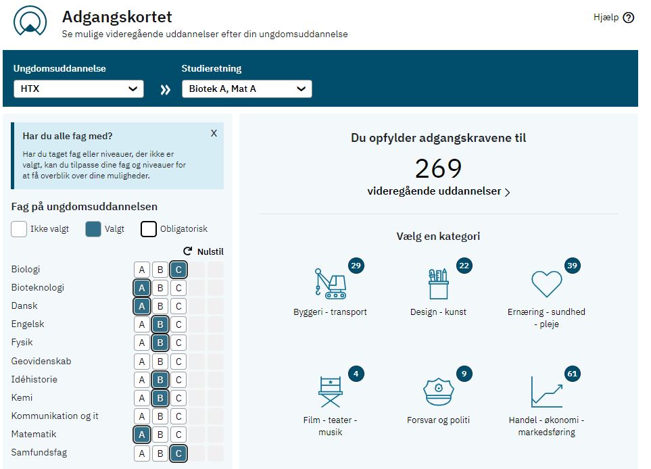Set Engelsk to level A
The width and height of the screenshot is (651, 469).
[x=141, y=324]
